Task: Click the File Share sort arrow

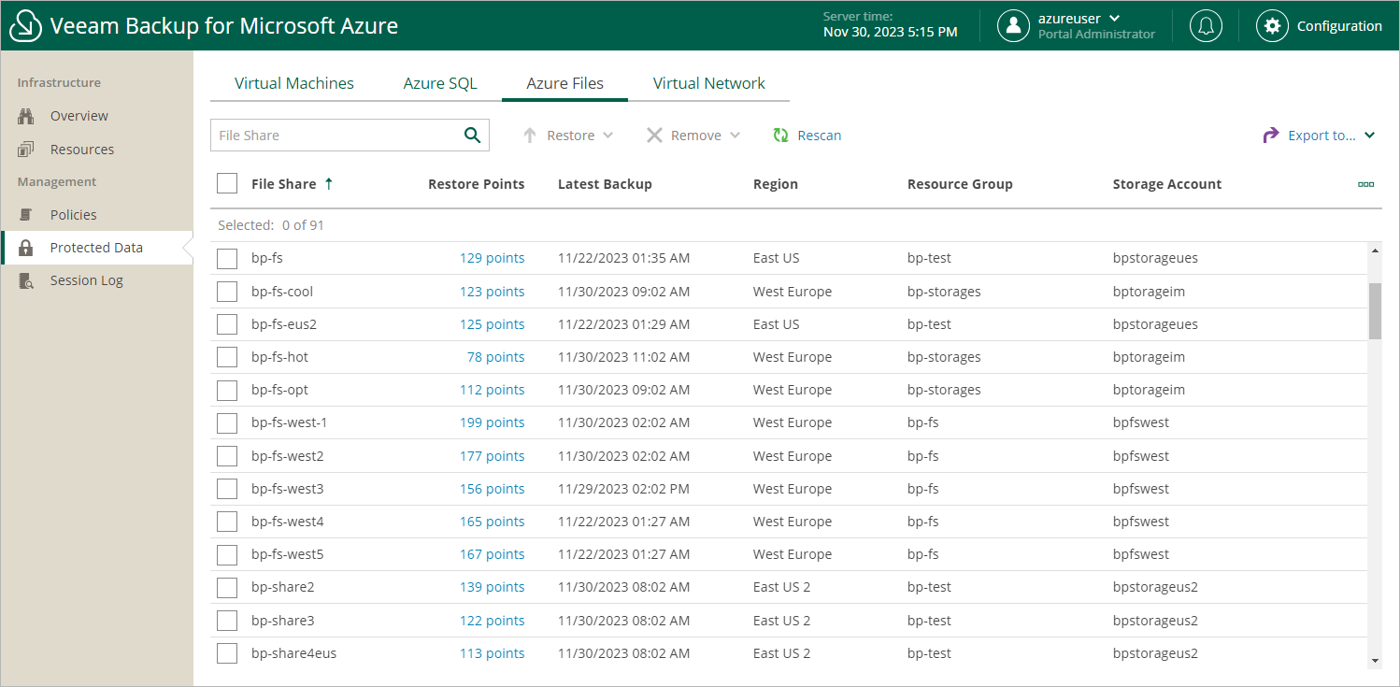Action: 329,184
